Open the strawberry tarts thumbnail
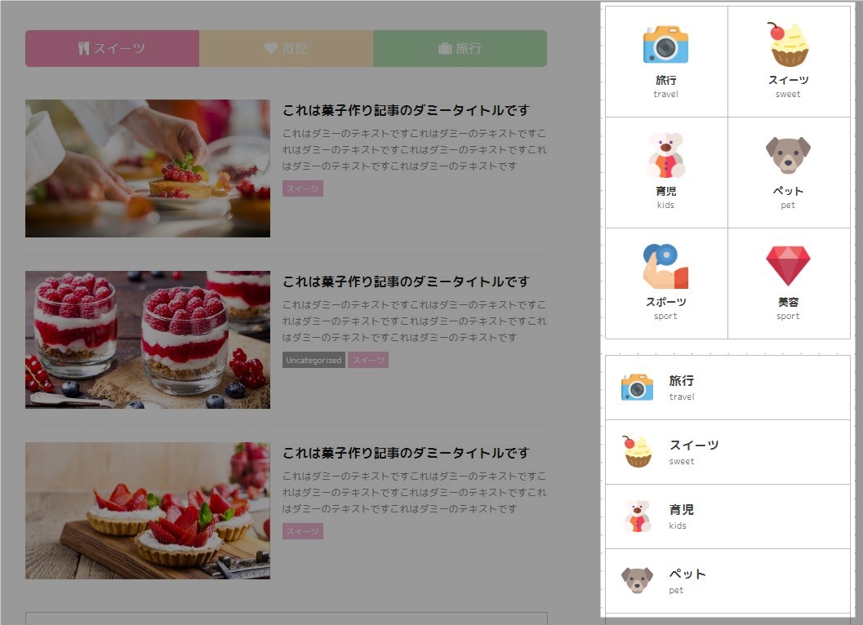The height and width of the screenshot is (625, 863). click(x=148, y=511)
